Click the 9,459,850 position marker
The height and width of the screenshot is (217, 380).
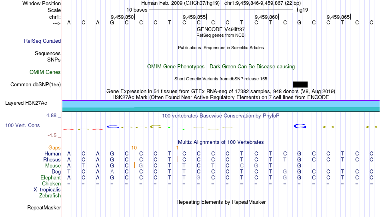122,17
